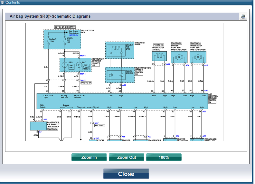Image resolution: width=255 pixels, height=184 pixels.
Task: Click the printer icon in the header
Action: (x=243, y=16)
